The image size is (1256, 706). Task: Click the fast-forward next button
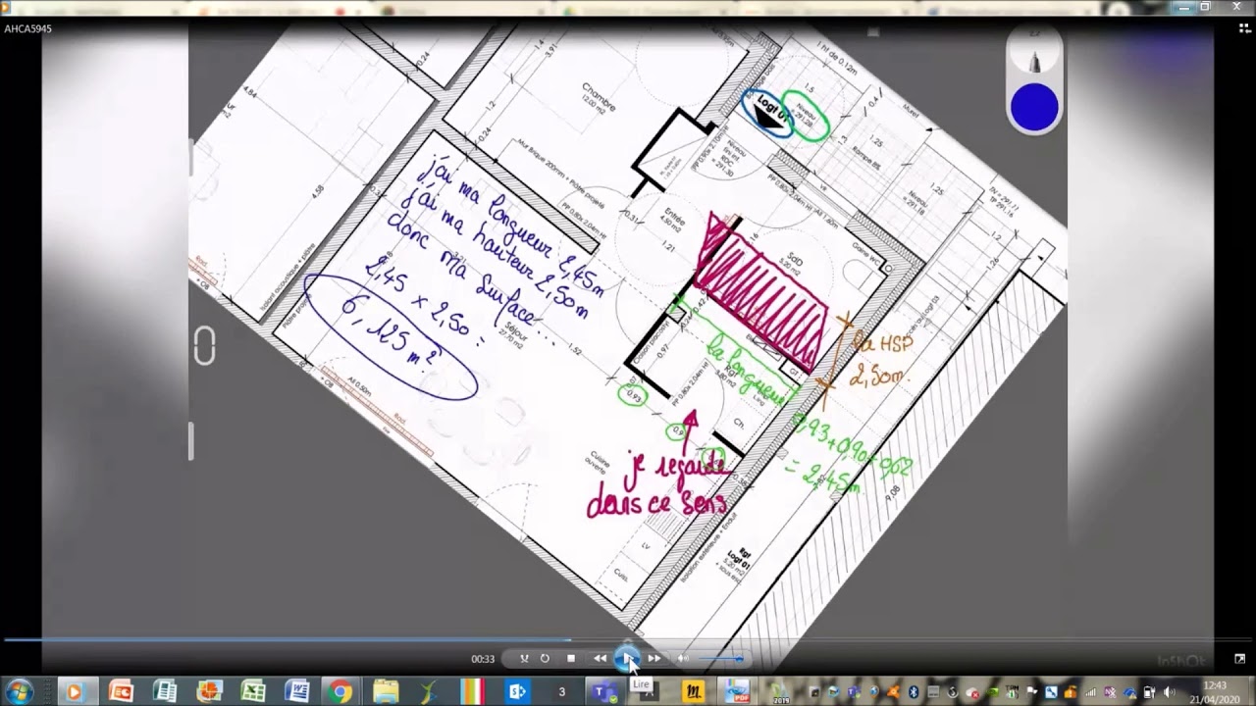point(654,659)
